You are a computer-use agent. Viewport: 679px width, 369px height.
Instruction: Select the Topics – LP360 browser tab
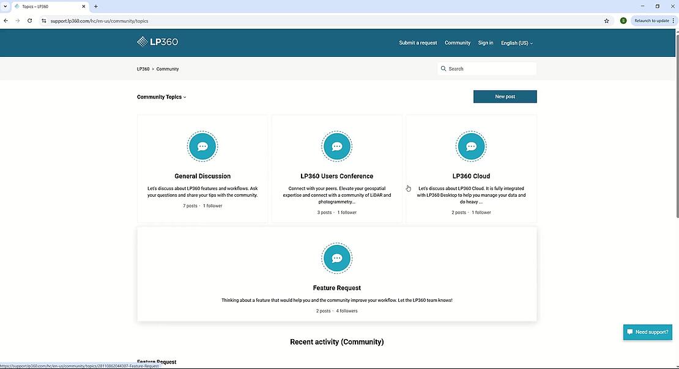click(50, 7)
